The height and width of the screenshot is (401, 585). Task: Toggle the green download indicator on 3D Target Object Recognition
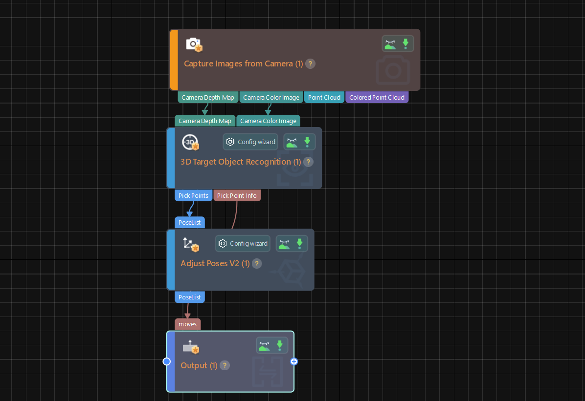click(x=307, y=142)
